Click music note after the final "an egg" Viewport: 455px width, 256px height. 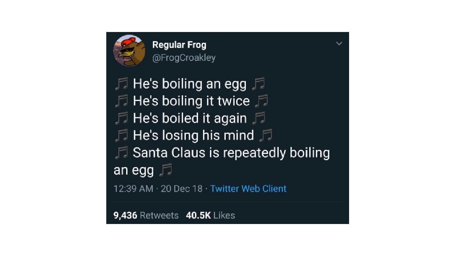click(165, 171)
